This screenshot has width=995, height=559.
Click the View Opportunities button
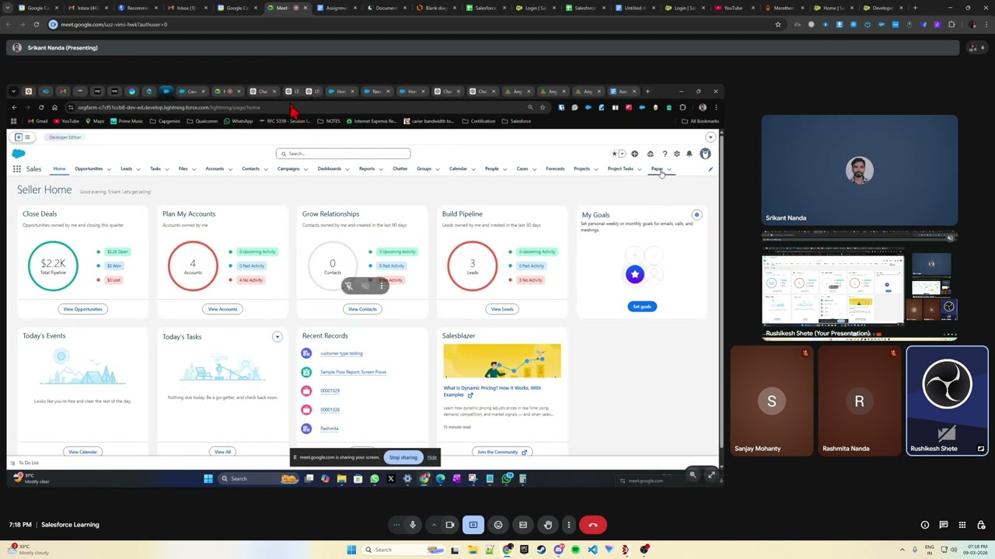pos(82,309)
